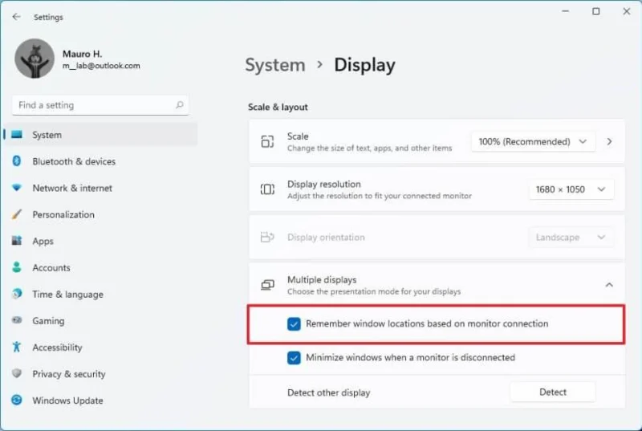The width and height of the screenshot is (642, 431).
Task: Click the Scale icon
Action: 267,141
